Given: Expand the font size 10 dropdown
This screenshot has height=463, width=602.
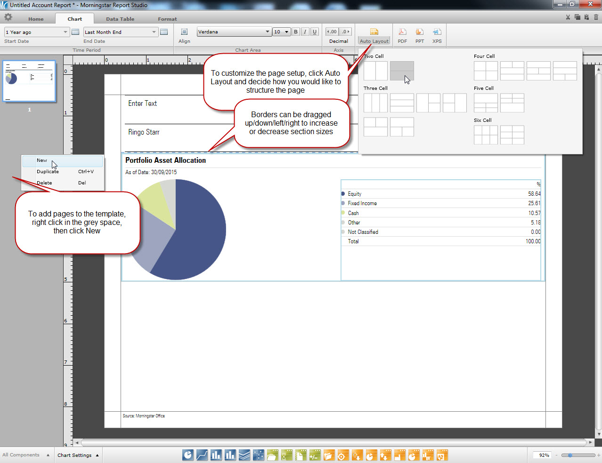Looking at the screenshot, I should click(x=286, y=32).
